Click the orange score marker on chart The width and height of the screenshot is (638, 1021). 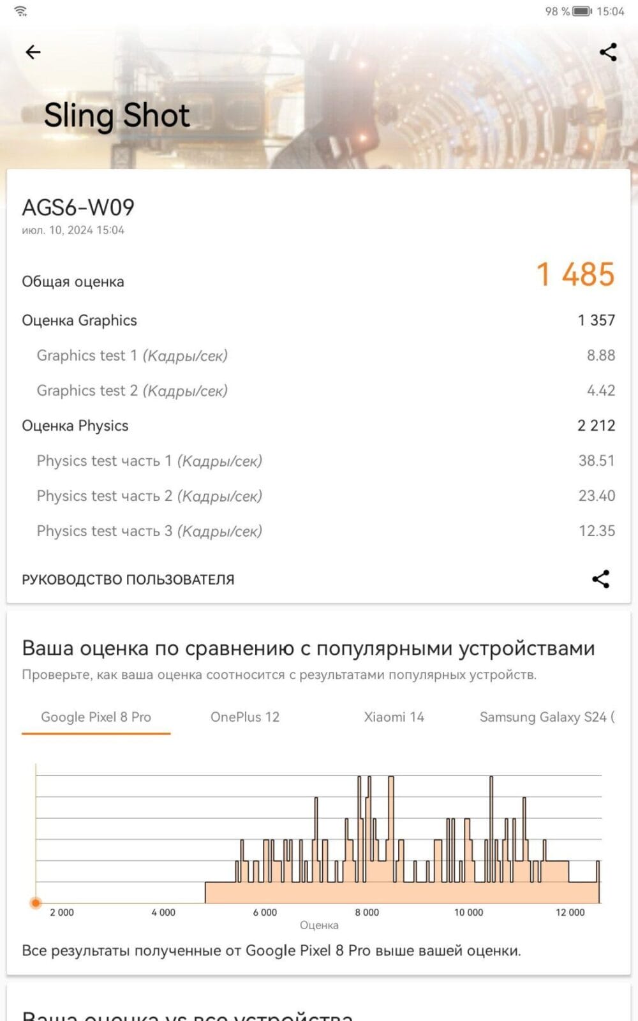[36, 902]
